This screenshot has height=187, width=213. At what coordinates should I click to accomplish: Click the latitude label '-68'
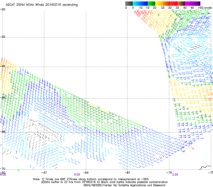click(x=3, y=131)
